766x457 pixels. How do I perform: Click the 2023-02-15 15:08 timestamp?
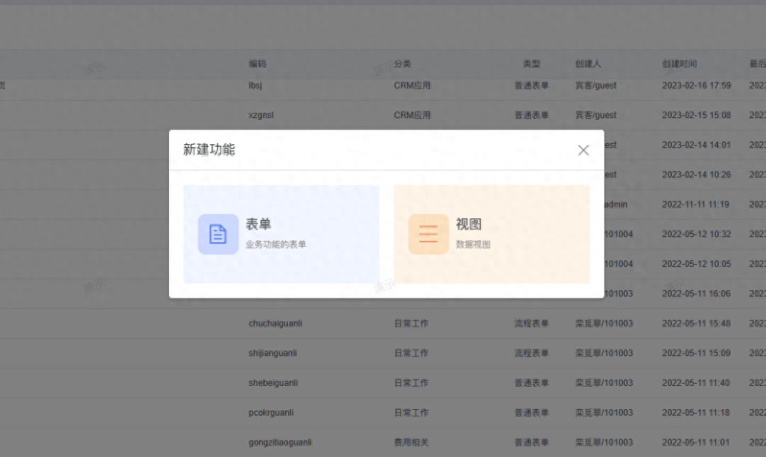pos(696,115)
